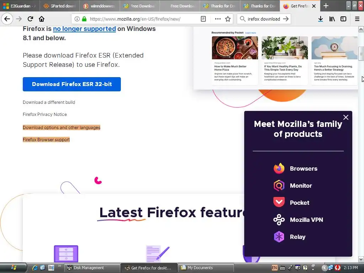Bookmark this page with the star
The image size is (364, 273).
pyautogui.click(x=228, y=19)
